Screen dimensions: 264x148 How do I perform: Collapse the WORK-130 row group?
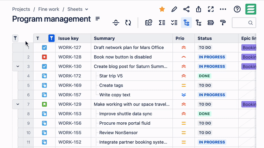click(18, 66)
